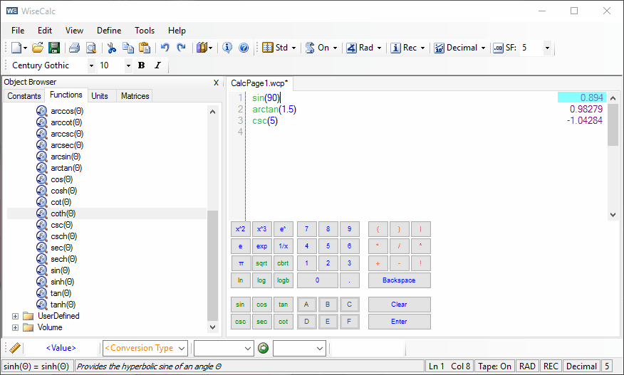Click the csc keypad button
The width and height of the screenshot is (624, 375).
[240, 322]
